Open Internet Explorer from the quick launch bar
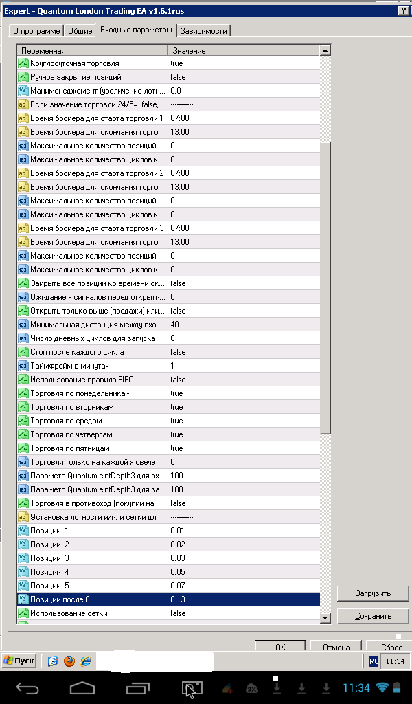 coord(85,661)
